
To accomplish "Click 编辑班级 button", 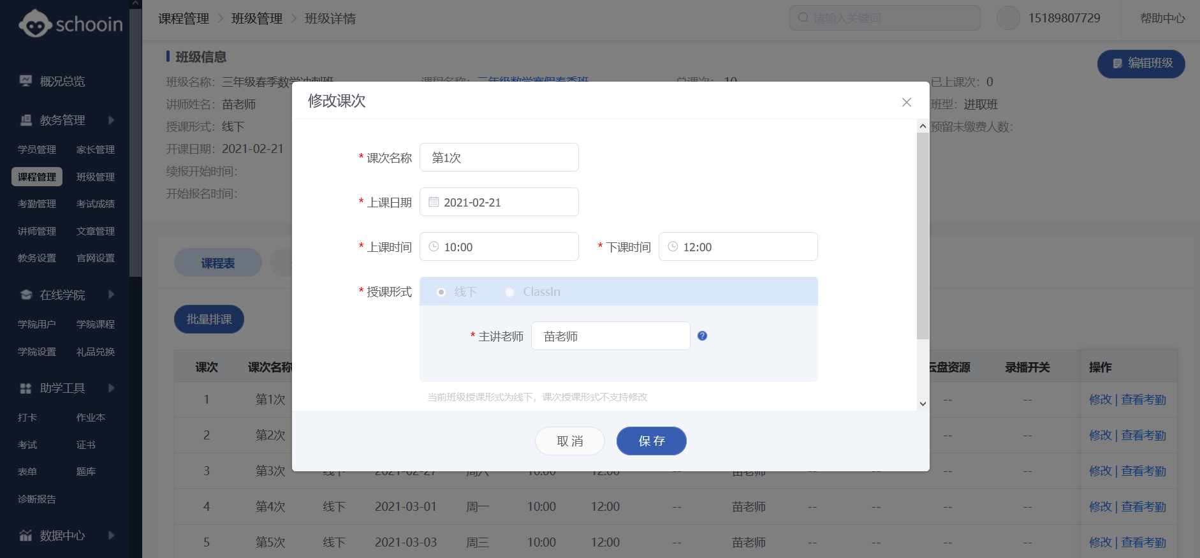I will pyautogui.click(x=1141, y=64).
